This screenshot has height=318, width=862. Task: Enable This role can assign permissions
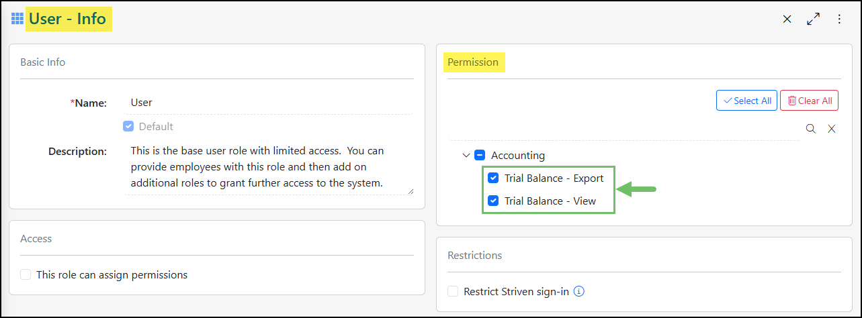click(x=26, y=274)
